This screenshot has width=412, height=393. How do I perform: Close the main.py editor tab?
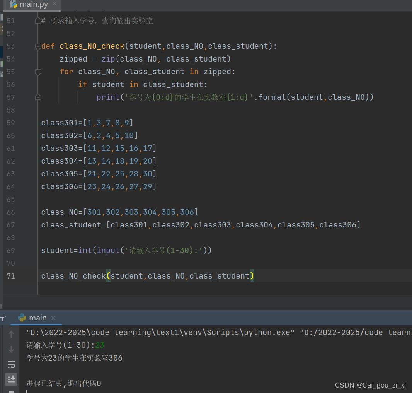(54, 4)
